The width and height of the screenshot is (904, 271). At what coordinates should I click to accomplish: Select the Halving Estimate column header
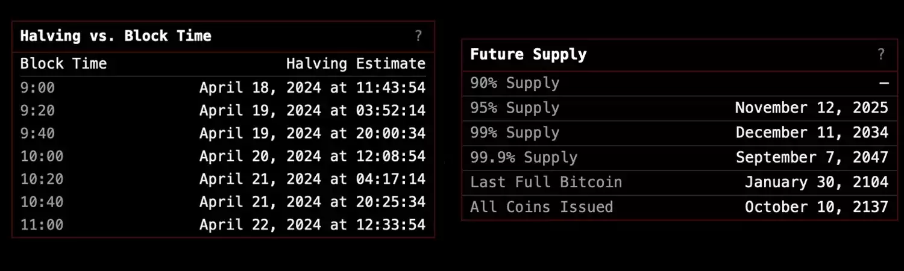356,64
